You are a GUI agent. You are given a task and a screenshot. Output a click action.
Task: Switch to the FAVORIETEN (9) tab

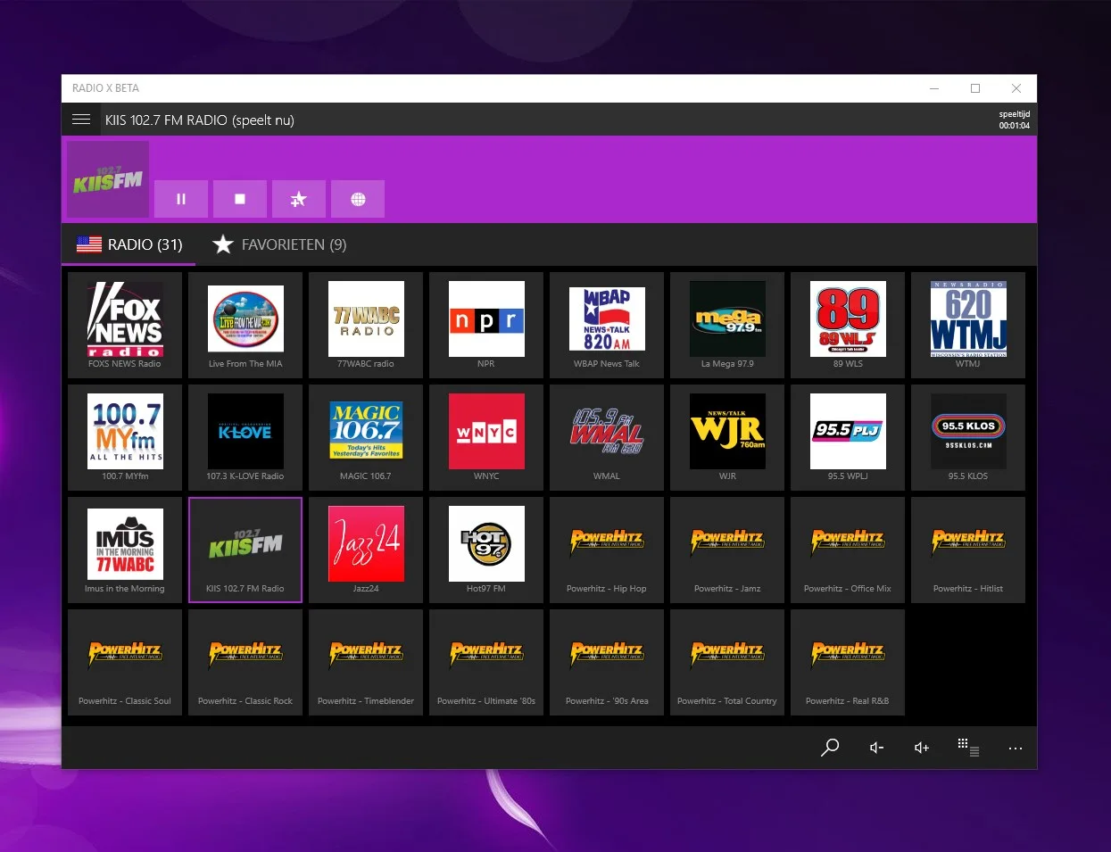[279, 244]
